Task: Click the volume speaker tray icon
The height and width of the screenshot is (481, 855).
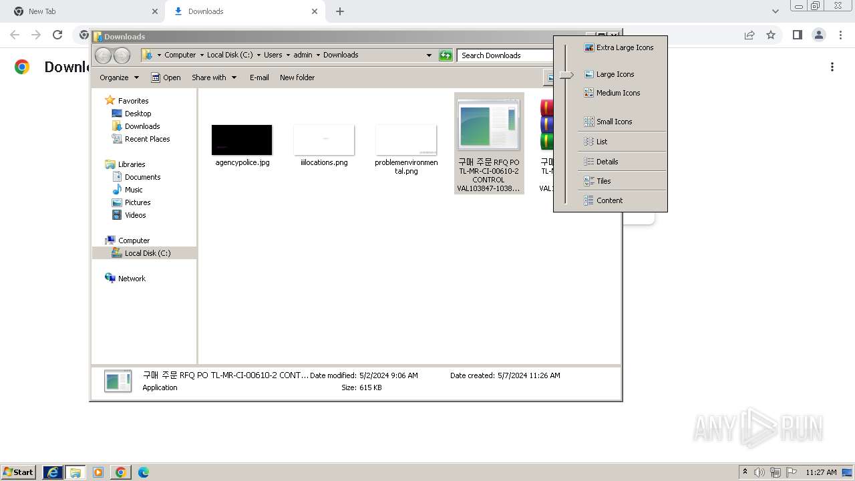Action: point(759,472)
